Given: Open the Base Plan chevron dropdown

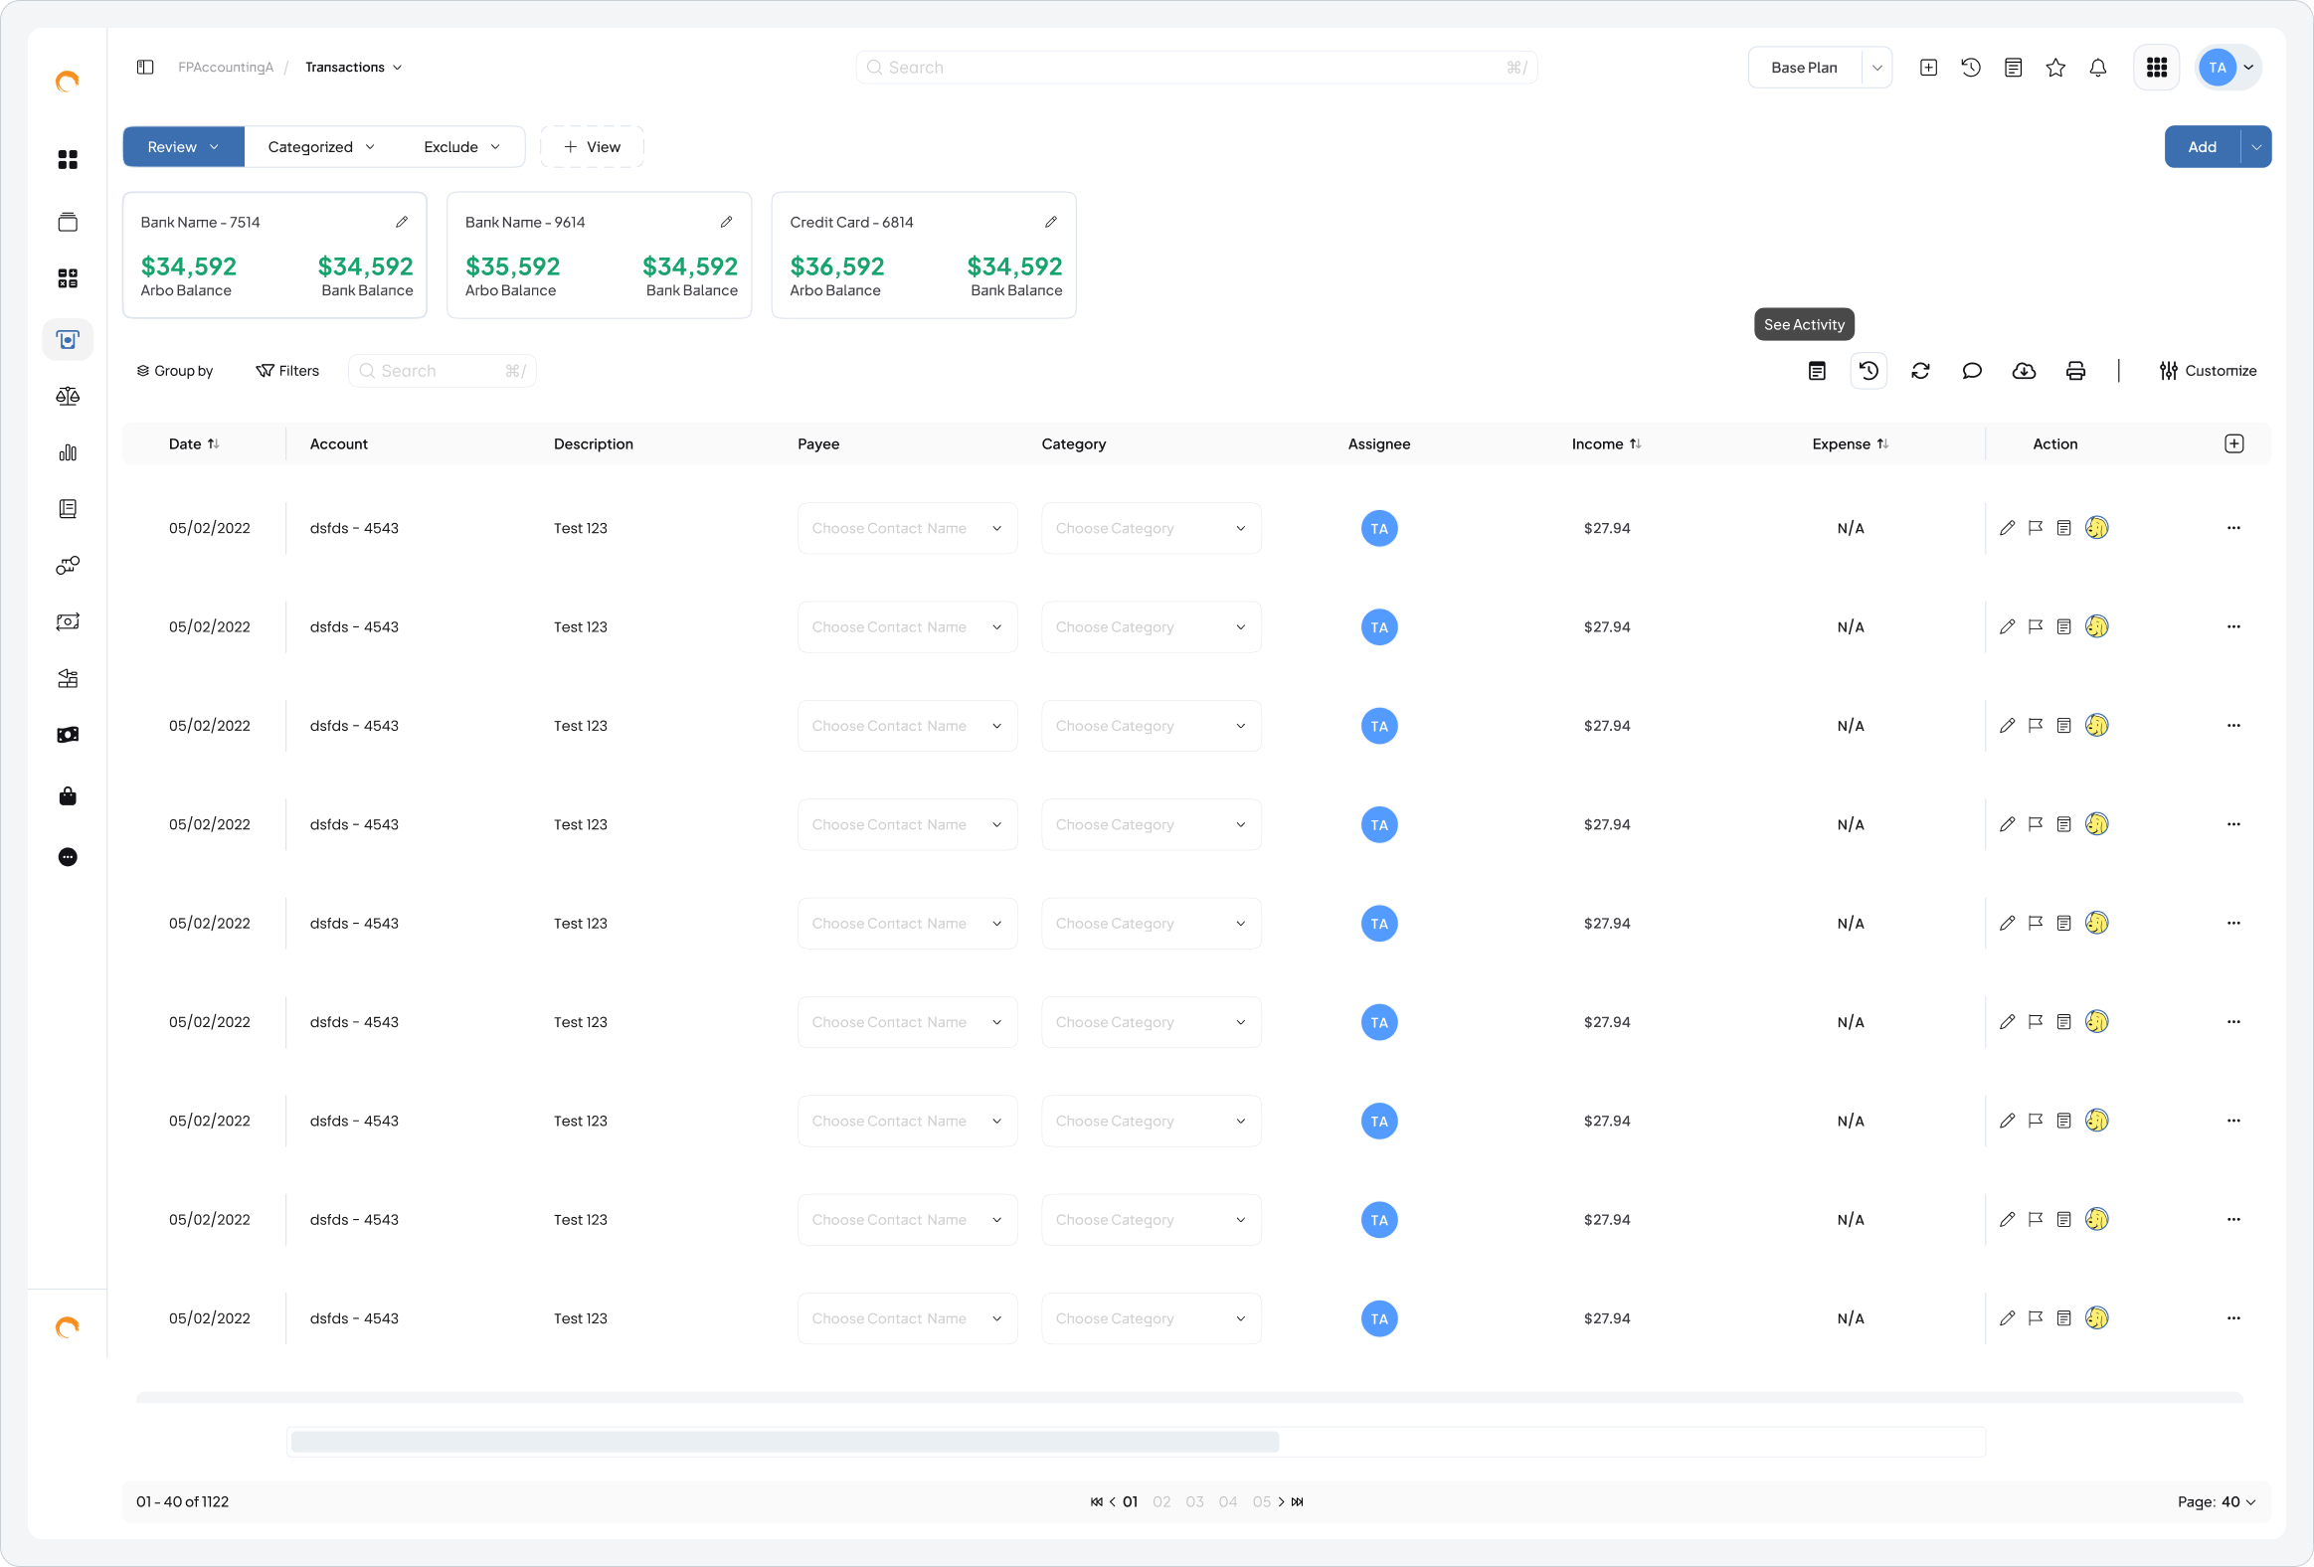Looking at the screenshot, I should point(1876,68).
